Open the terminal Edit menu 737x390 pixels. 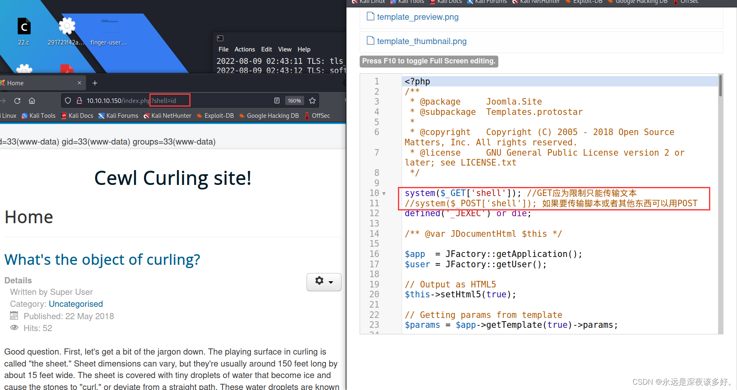point(267,49)
